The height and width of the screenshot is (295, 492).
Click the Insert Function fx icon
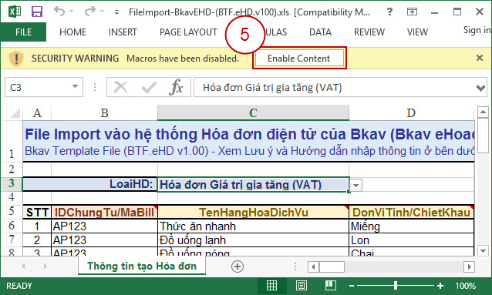pyautogui.click(x=176, y=87)
